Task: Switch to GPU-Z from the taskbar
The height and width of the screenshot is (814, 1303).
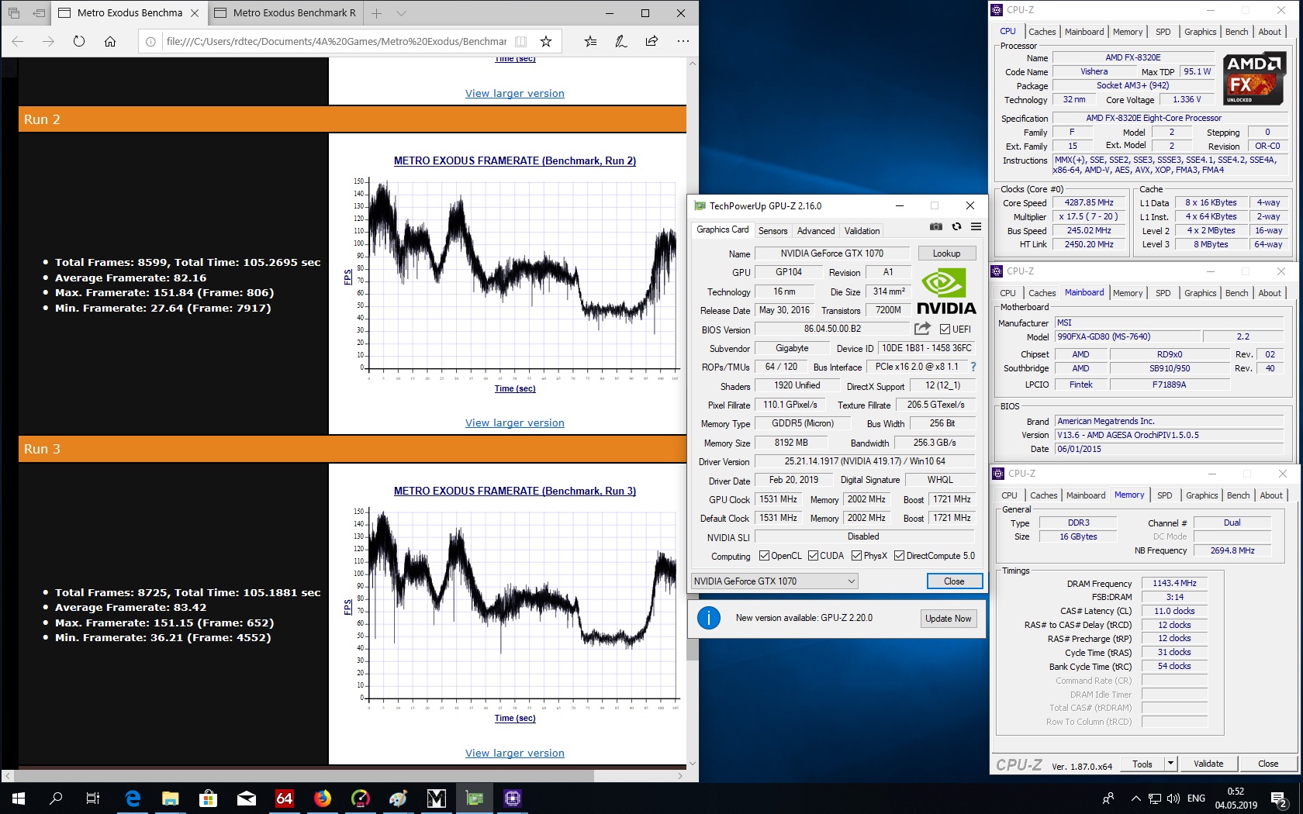Action: (x=475, y=798)
